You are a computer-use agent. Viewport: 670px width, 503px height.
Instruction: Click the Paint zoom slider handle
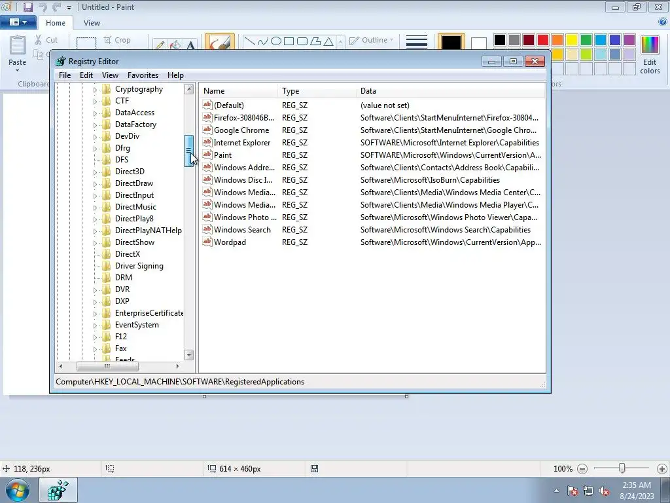pyautogui.click(x=622, y=469)
